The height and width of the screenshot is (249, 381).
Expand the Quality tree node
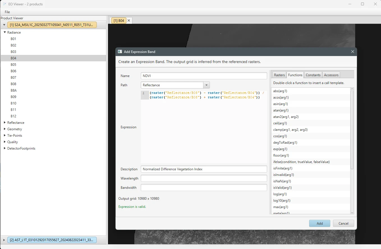pos(5,142)
